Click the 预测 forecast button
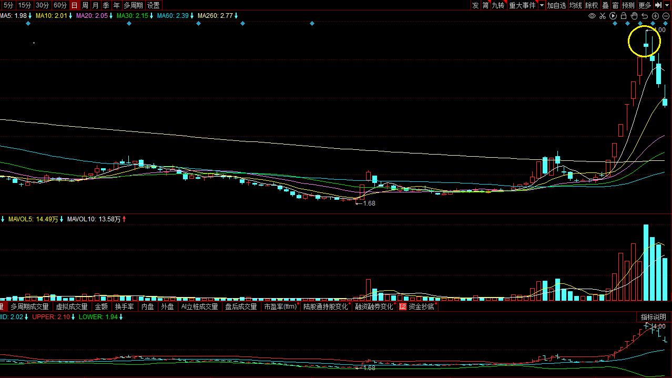Image resolution: width=672 pixels, height=378 pixels. 628,5
